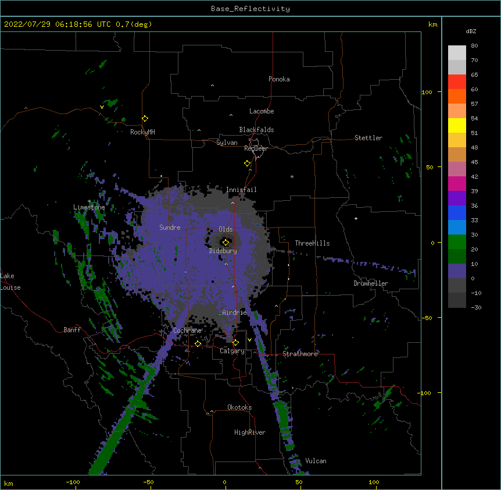The width and height of the screenshot is (501, 490).
Task: Click the ThreeHills label
Action: pyautogui.click(x=312, y=243)
